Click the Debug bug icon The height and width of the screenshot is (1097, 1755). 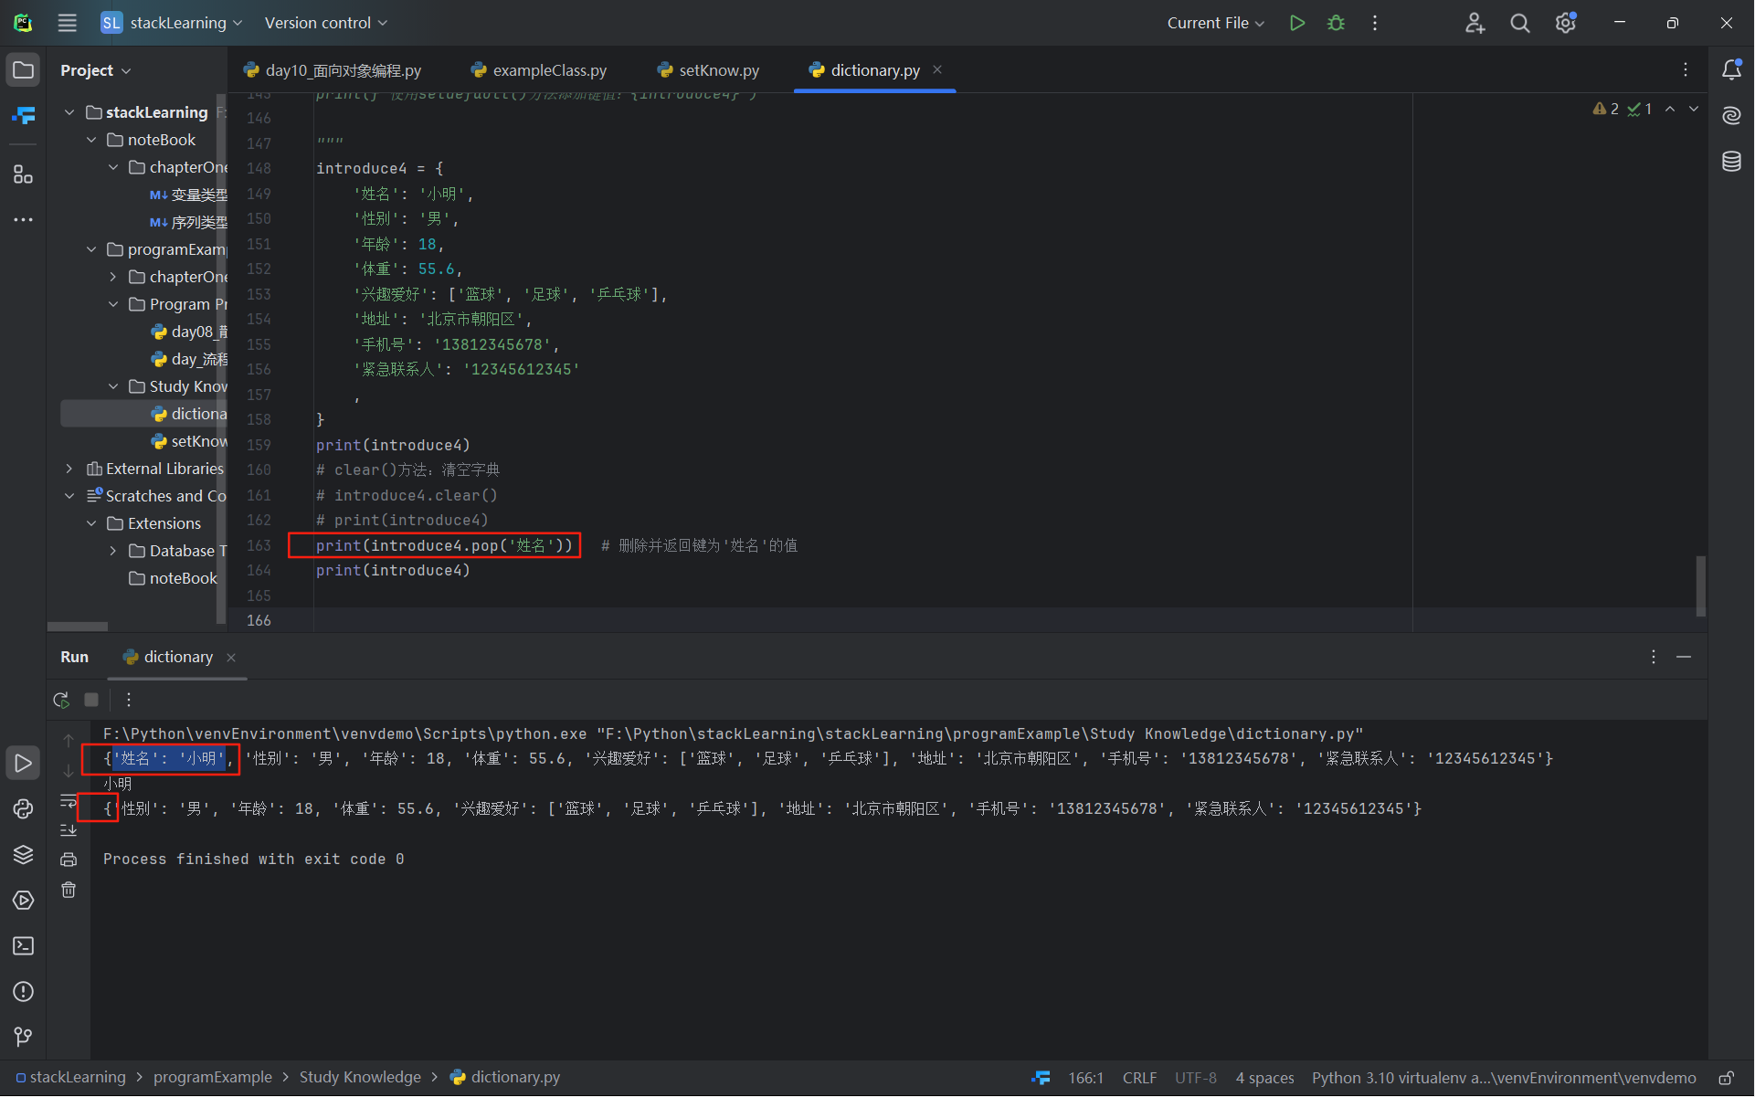[x=1336, y=23]
